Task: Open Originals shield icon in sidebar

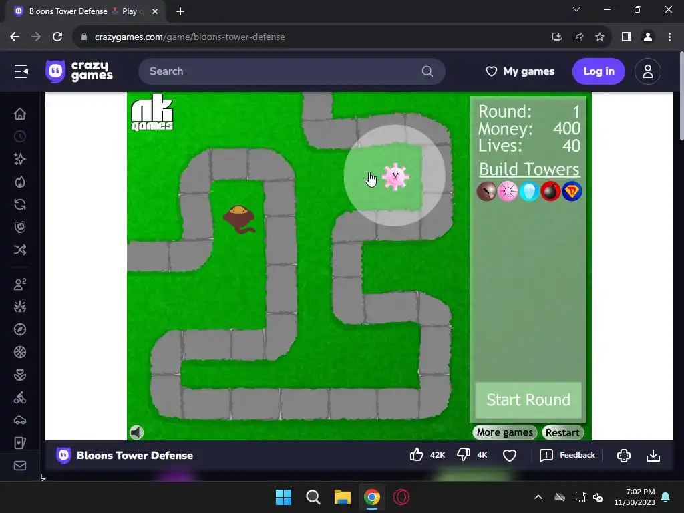Action: [20, 227]
